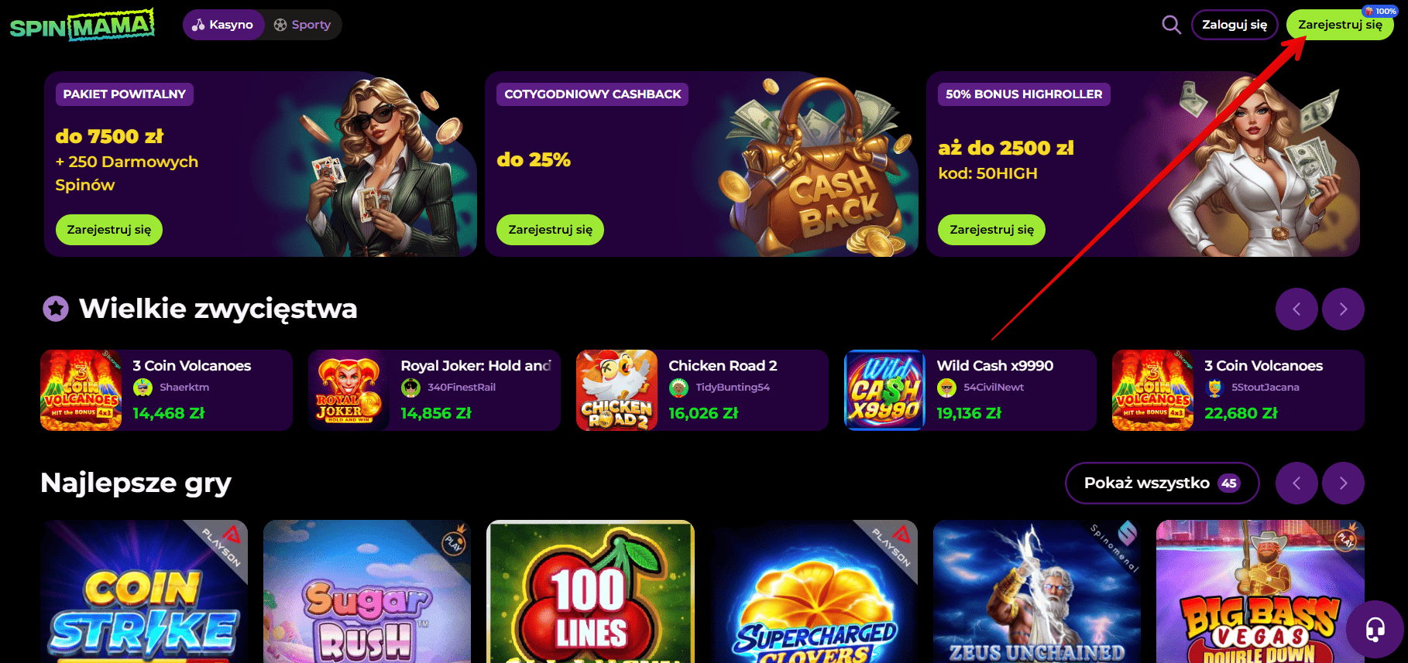Image resolution: width=1408 pixels, height=663 pixels.
Task: Open live support headset chat icon
Action: [1375, 630]
